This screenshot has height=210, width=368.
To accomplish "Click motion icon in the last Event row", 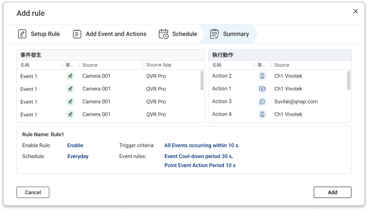I will [70, 114].
